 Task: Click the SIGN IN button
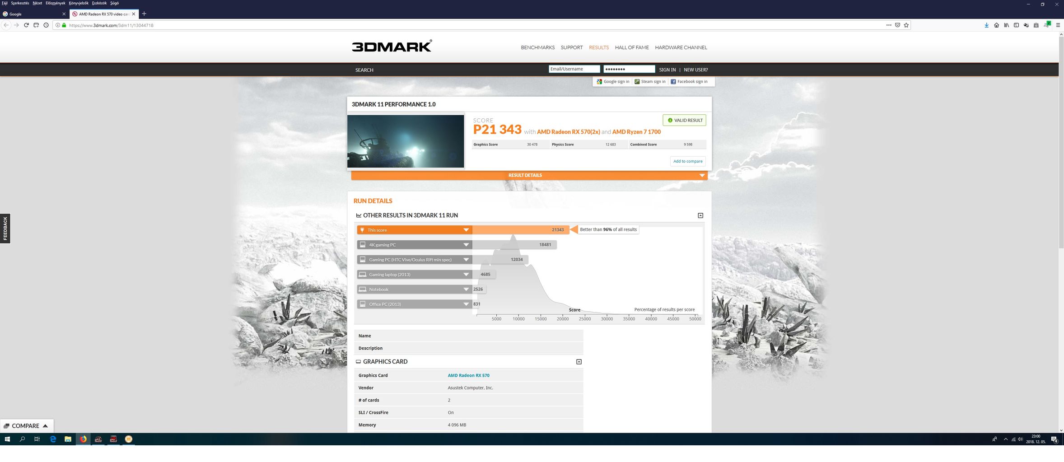[x=667, y=70]
